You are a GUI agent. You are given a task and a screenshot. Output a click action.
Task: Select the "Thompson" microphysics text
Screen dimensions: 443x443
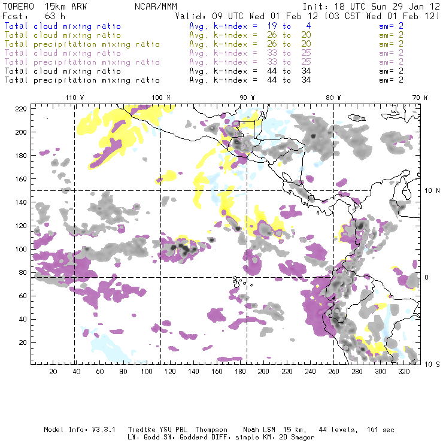[x=211, y=430]
